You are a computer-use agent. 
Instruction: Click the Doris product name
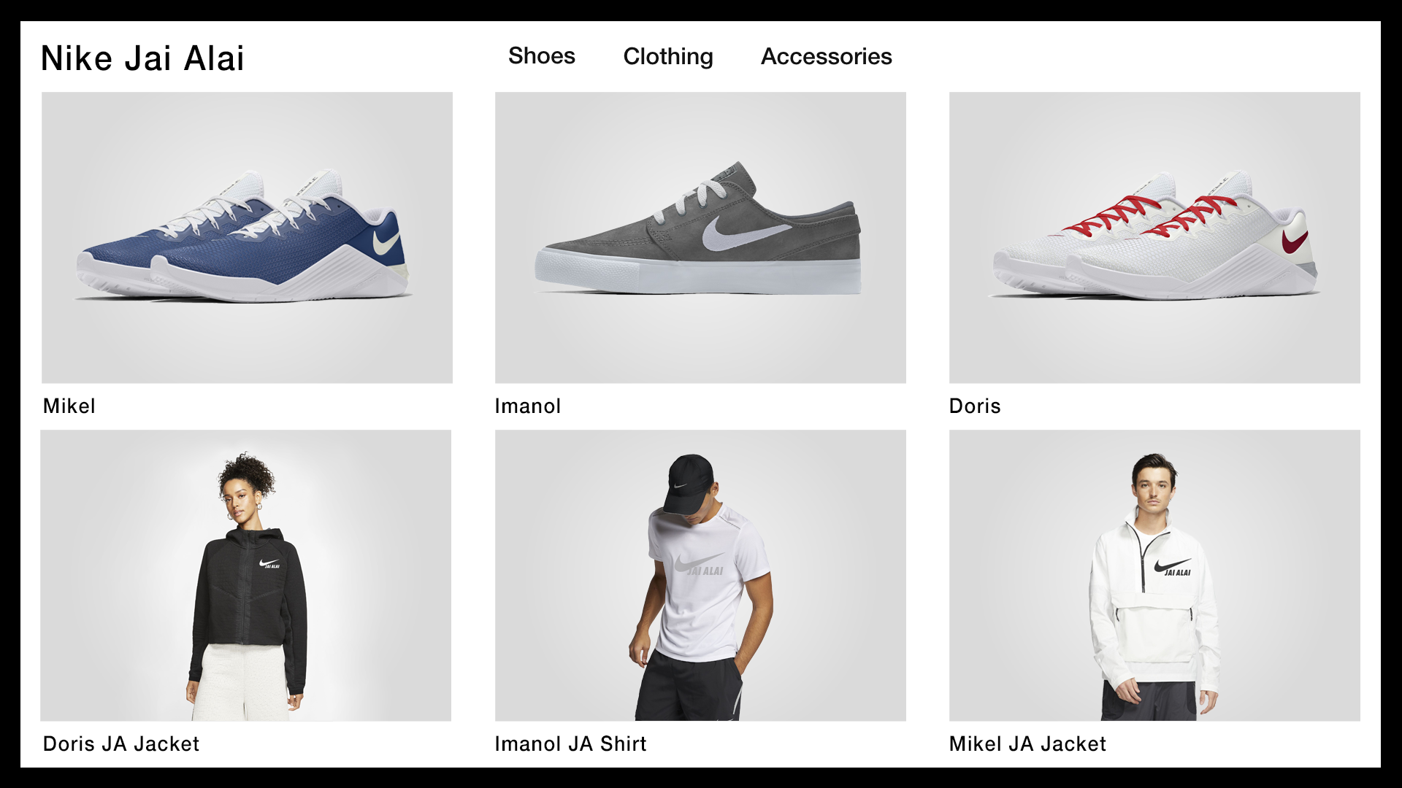click(975, 406)
